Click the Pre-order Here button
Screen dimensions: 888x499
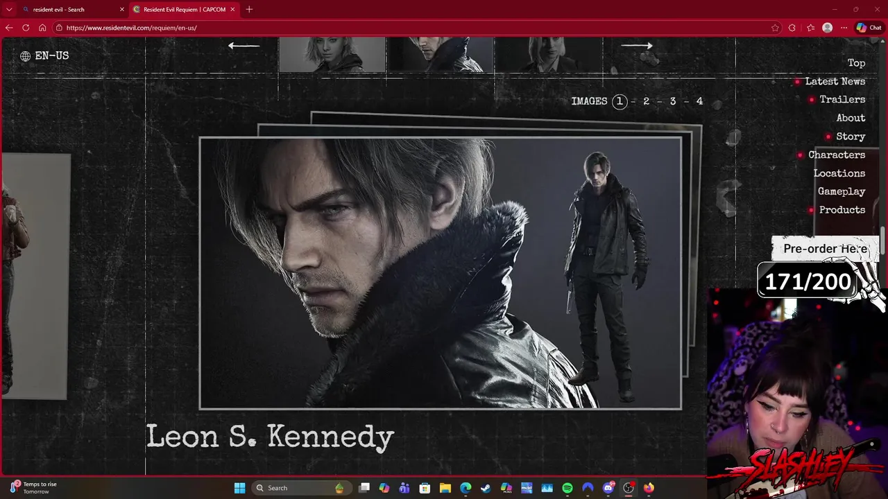click(x=825, y=249)
